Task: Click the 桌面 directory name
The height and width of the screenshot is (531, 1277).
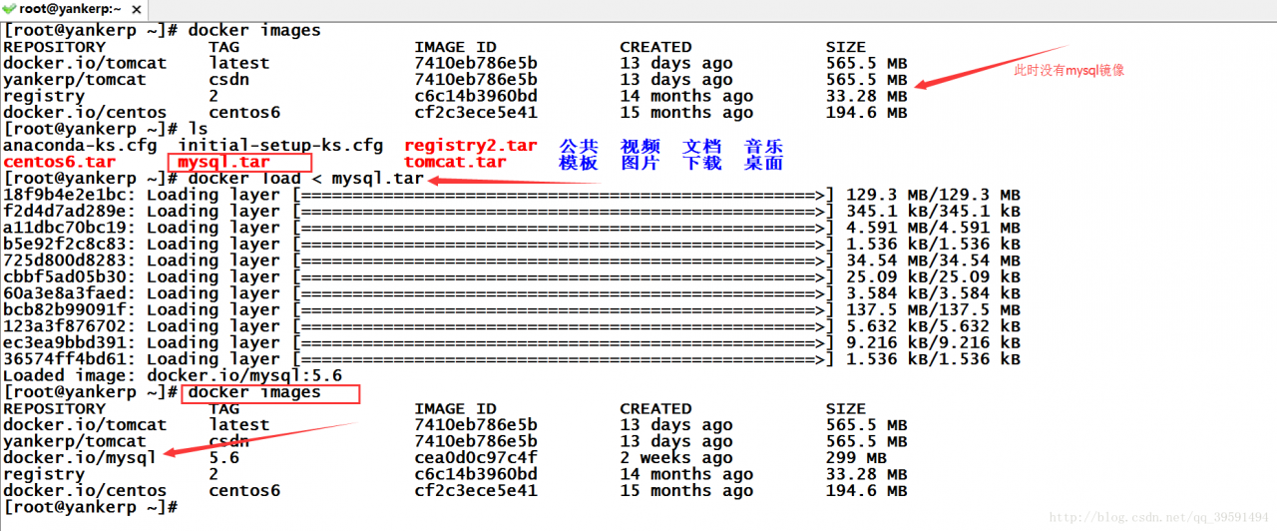Action: [x=763, y=162]
